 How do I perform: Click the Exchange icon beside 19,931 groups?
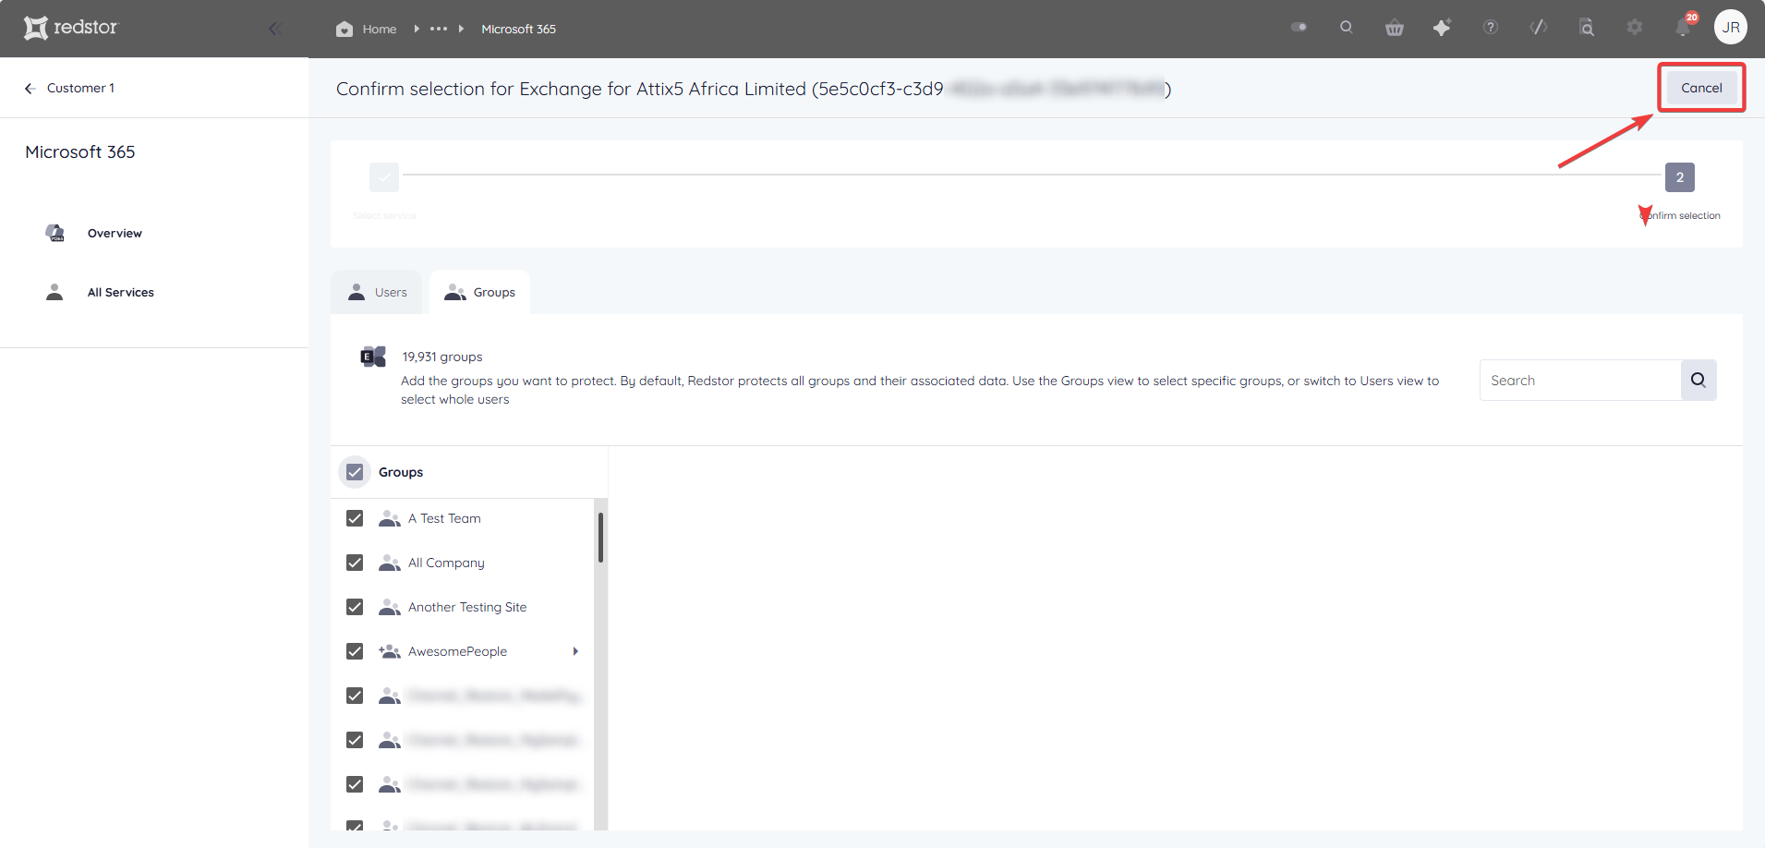click(373, 357)
